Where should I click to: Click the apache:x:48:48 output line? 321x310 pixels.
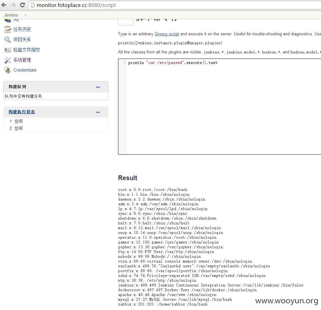click(167, 295)
